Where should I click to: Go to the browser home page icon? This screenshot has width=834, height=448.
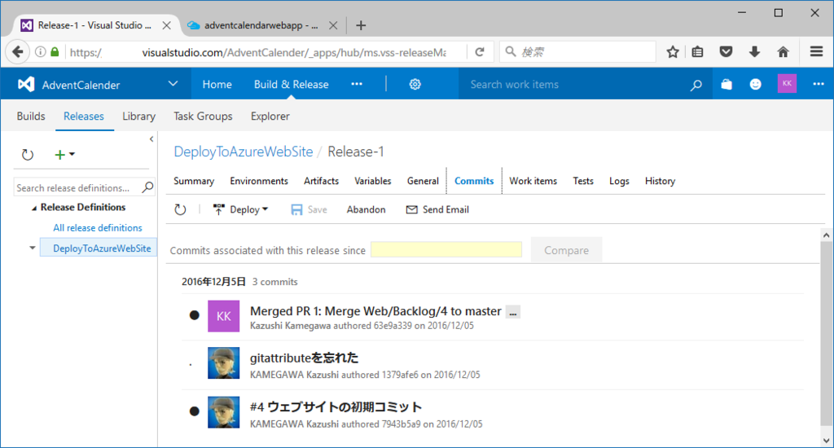pyautogui.click(x=783, y=51)
